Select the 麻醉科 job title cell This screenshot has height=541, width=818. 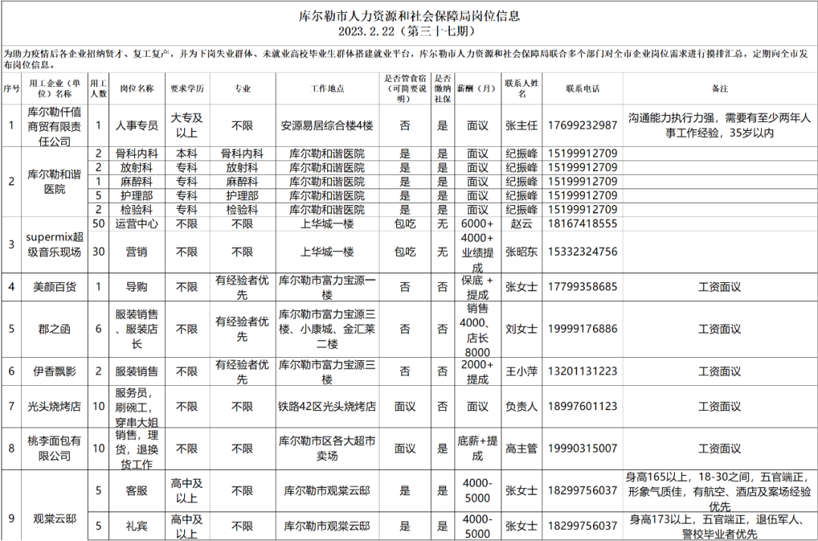(136, 182)
